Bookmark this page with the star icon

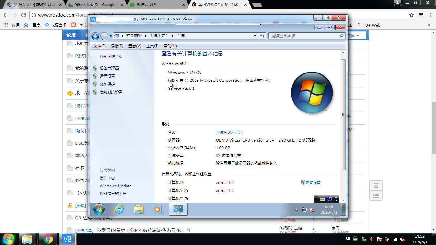coord(411,15)
